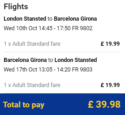Select the London Stansted departure airport text
The width and height of the screenshot is (125, 115).
(25, 19)
